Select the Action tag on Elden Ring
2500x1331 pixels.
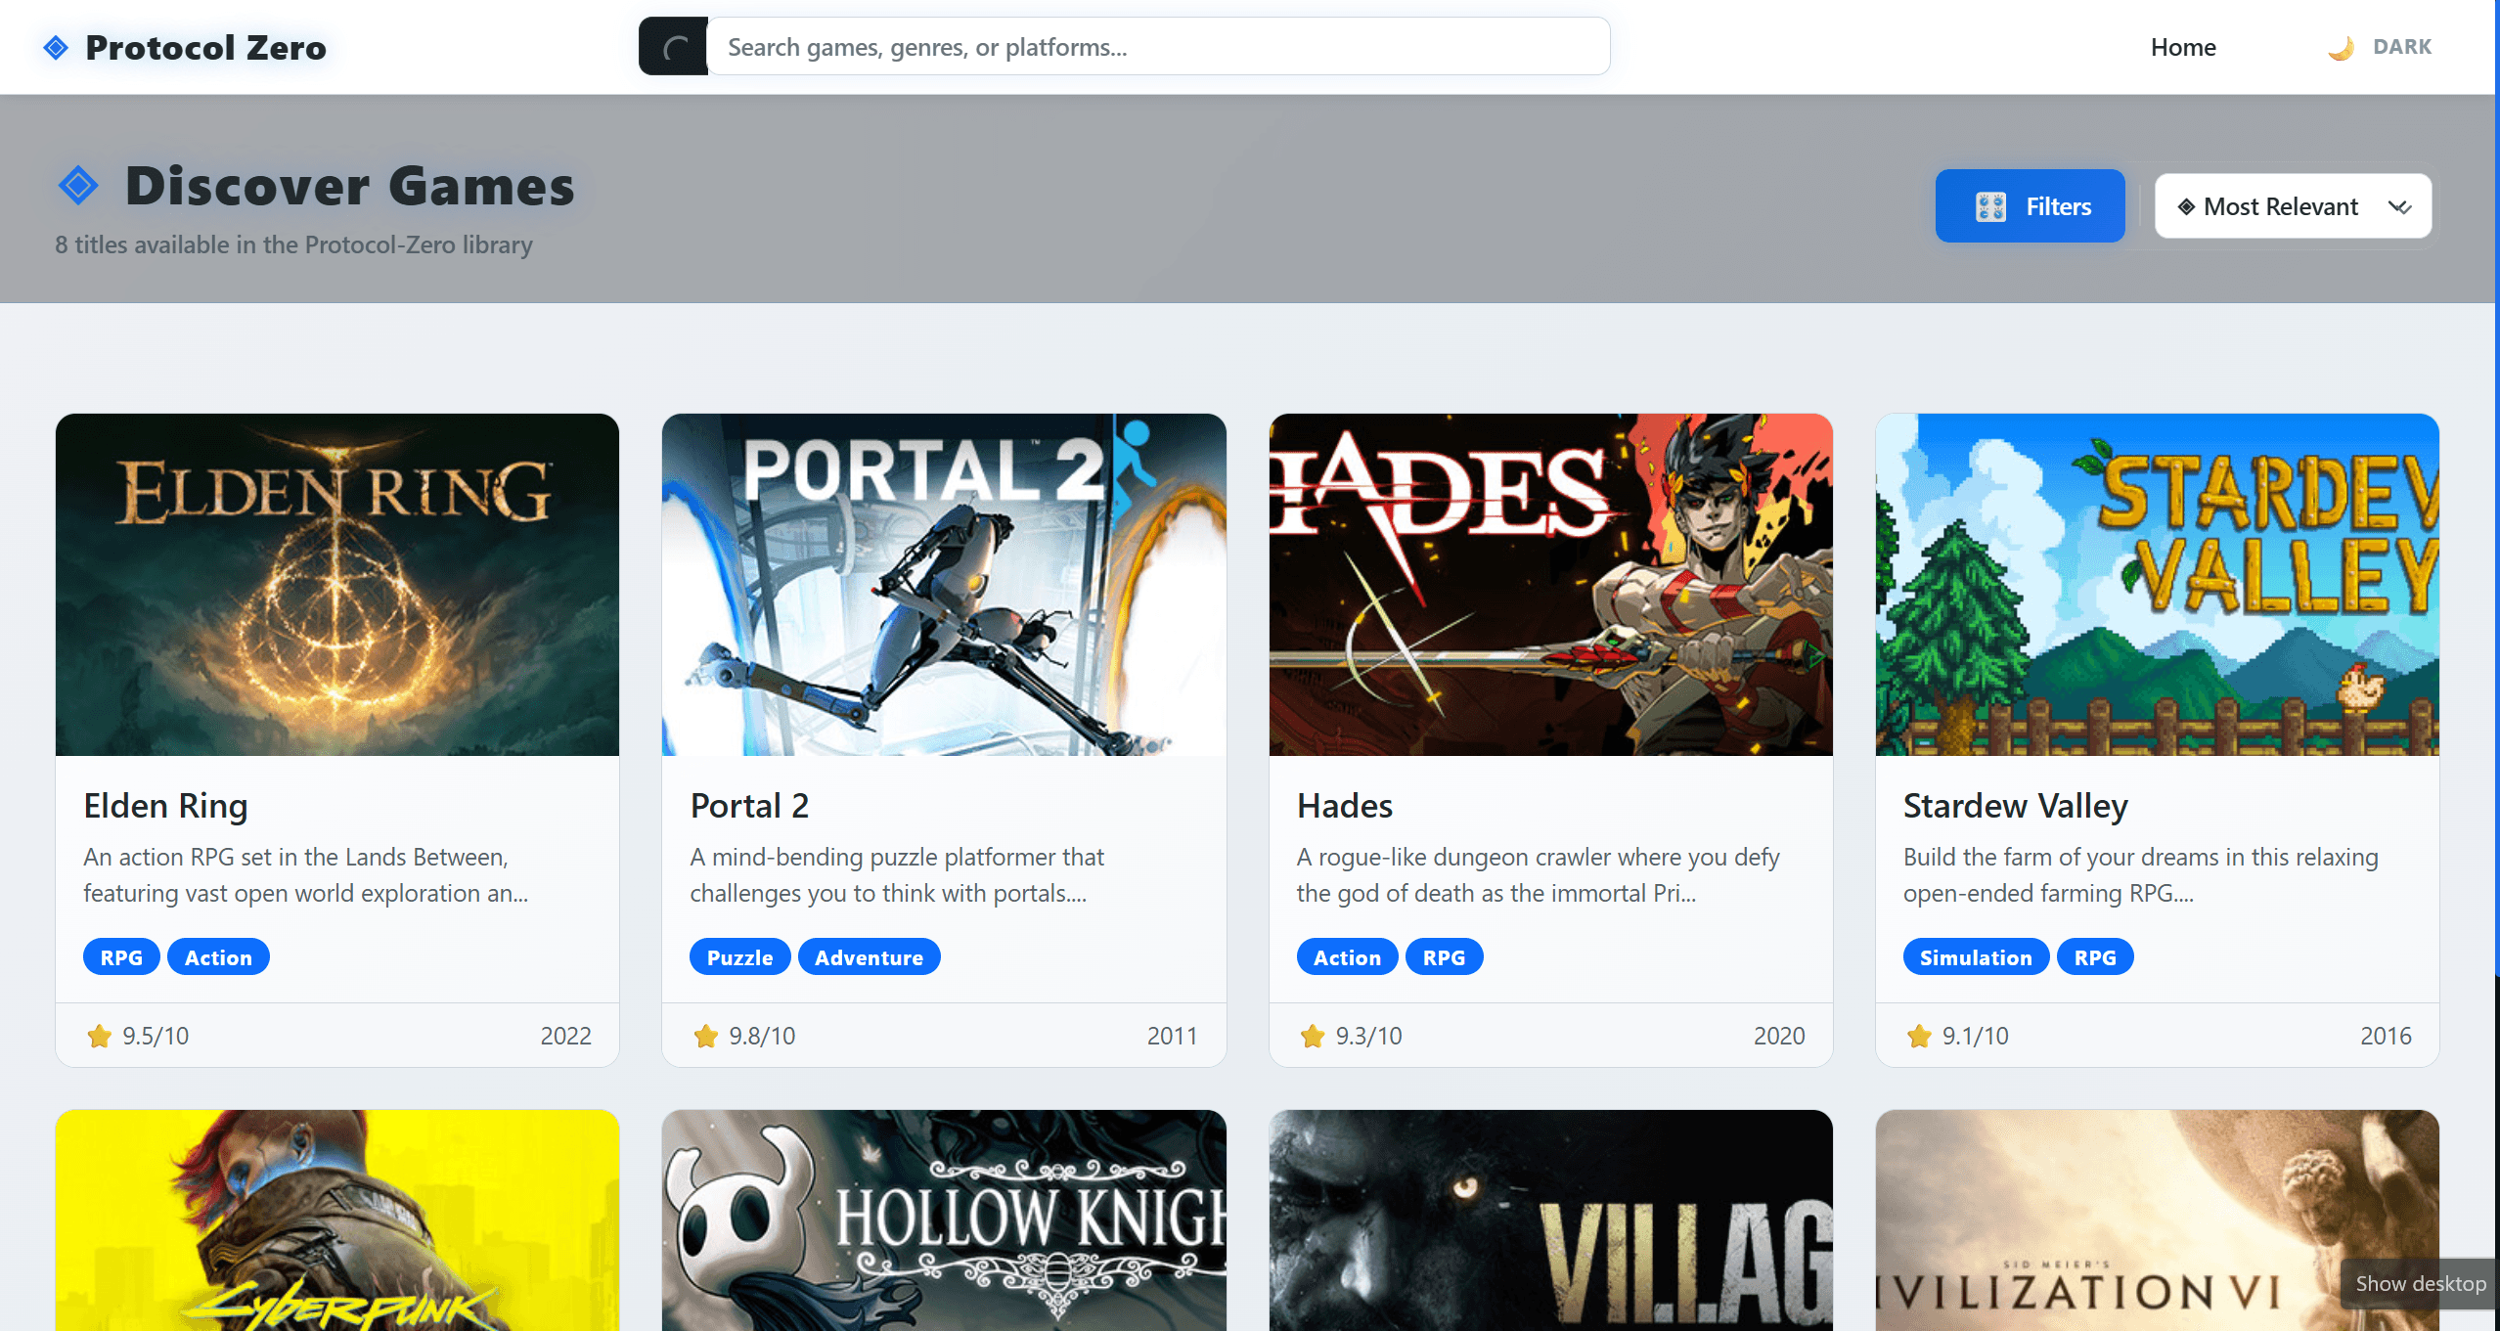click(218, 957)
